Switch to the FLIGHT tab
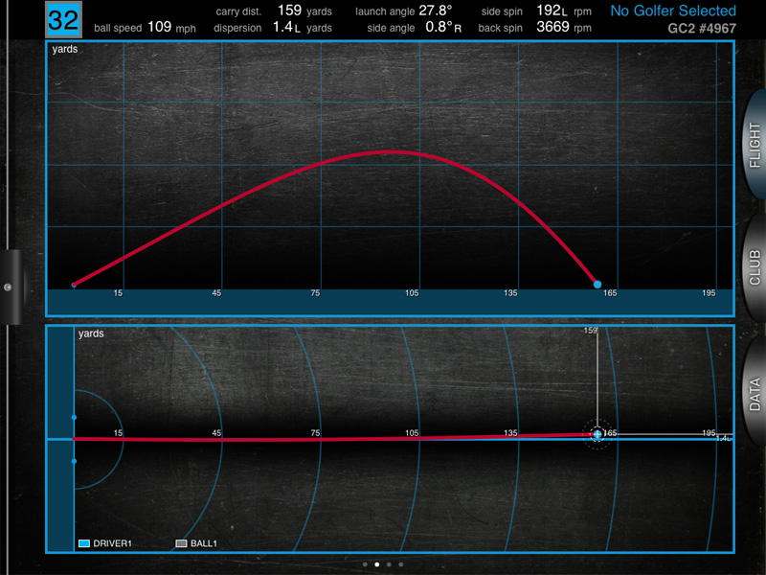The width and height of the screenshot is (766, 575). (753, 143)
